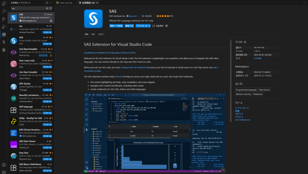Viewport: 308px width, 174px height.
Task: Toggle the auto update checkbox
Action: click(154, 26)
